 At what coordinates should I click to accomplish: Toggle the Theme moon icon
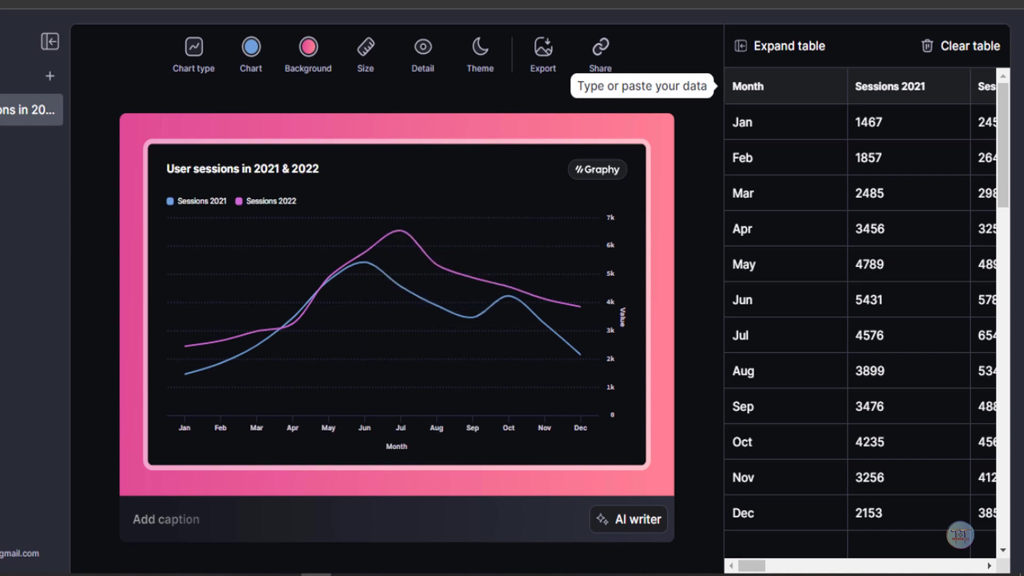480,53
